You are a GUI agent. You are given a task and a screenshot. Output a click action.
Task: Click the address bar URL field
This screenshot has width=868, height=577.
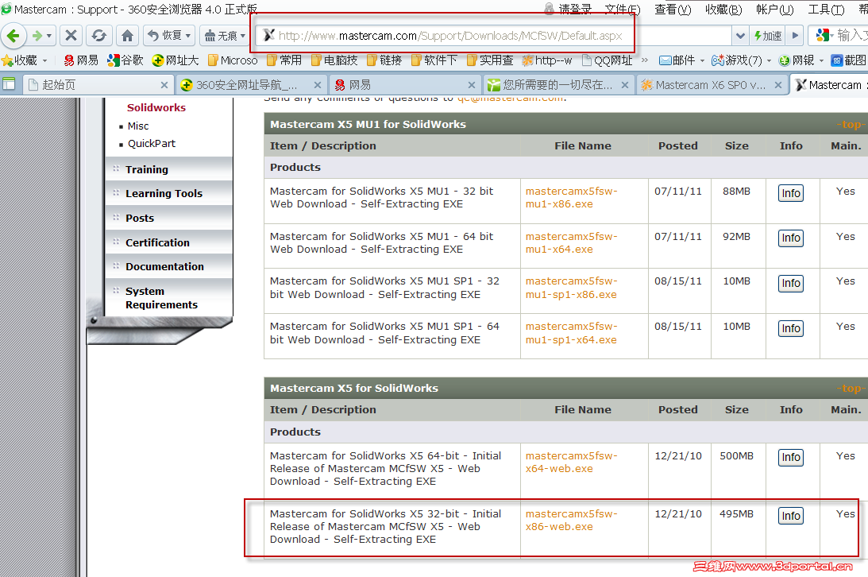pos(492,36)
